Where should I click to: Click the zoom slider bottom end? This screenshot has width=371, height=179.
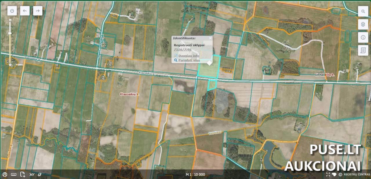pos(10,65)
